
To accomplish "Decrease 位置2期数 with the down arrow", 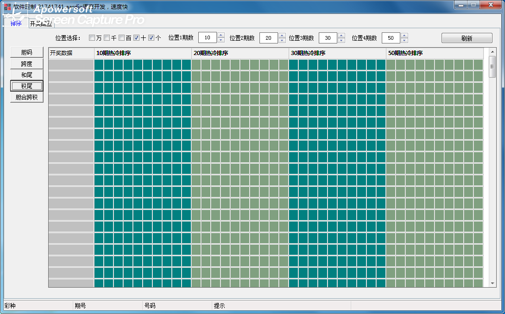I will point(282,41).
